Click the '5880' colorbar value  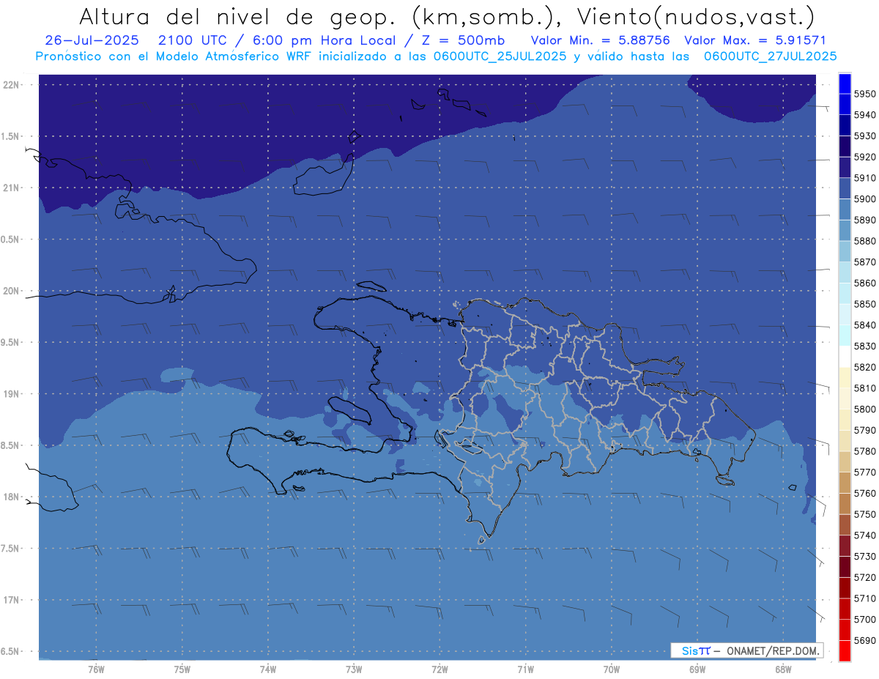coord(864,241)
